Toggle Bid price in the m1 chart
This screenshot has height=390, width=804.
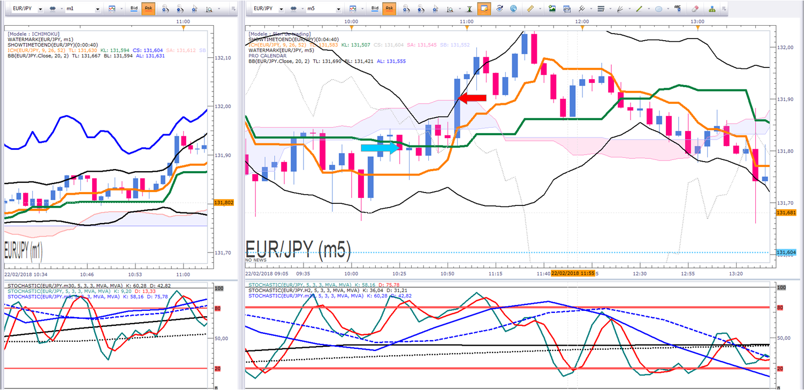pos(134,9)
